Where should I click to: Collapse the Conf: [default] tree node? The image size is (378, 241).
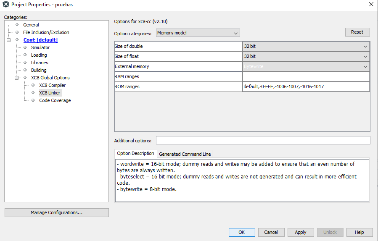coord(9,40)
